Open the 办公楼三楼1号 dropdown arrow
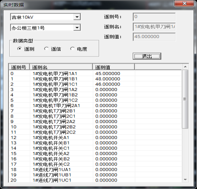Image resolution: width=197 pixels, height=189 pixels. coord(77,27)
